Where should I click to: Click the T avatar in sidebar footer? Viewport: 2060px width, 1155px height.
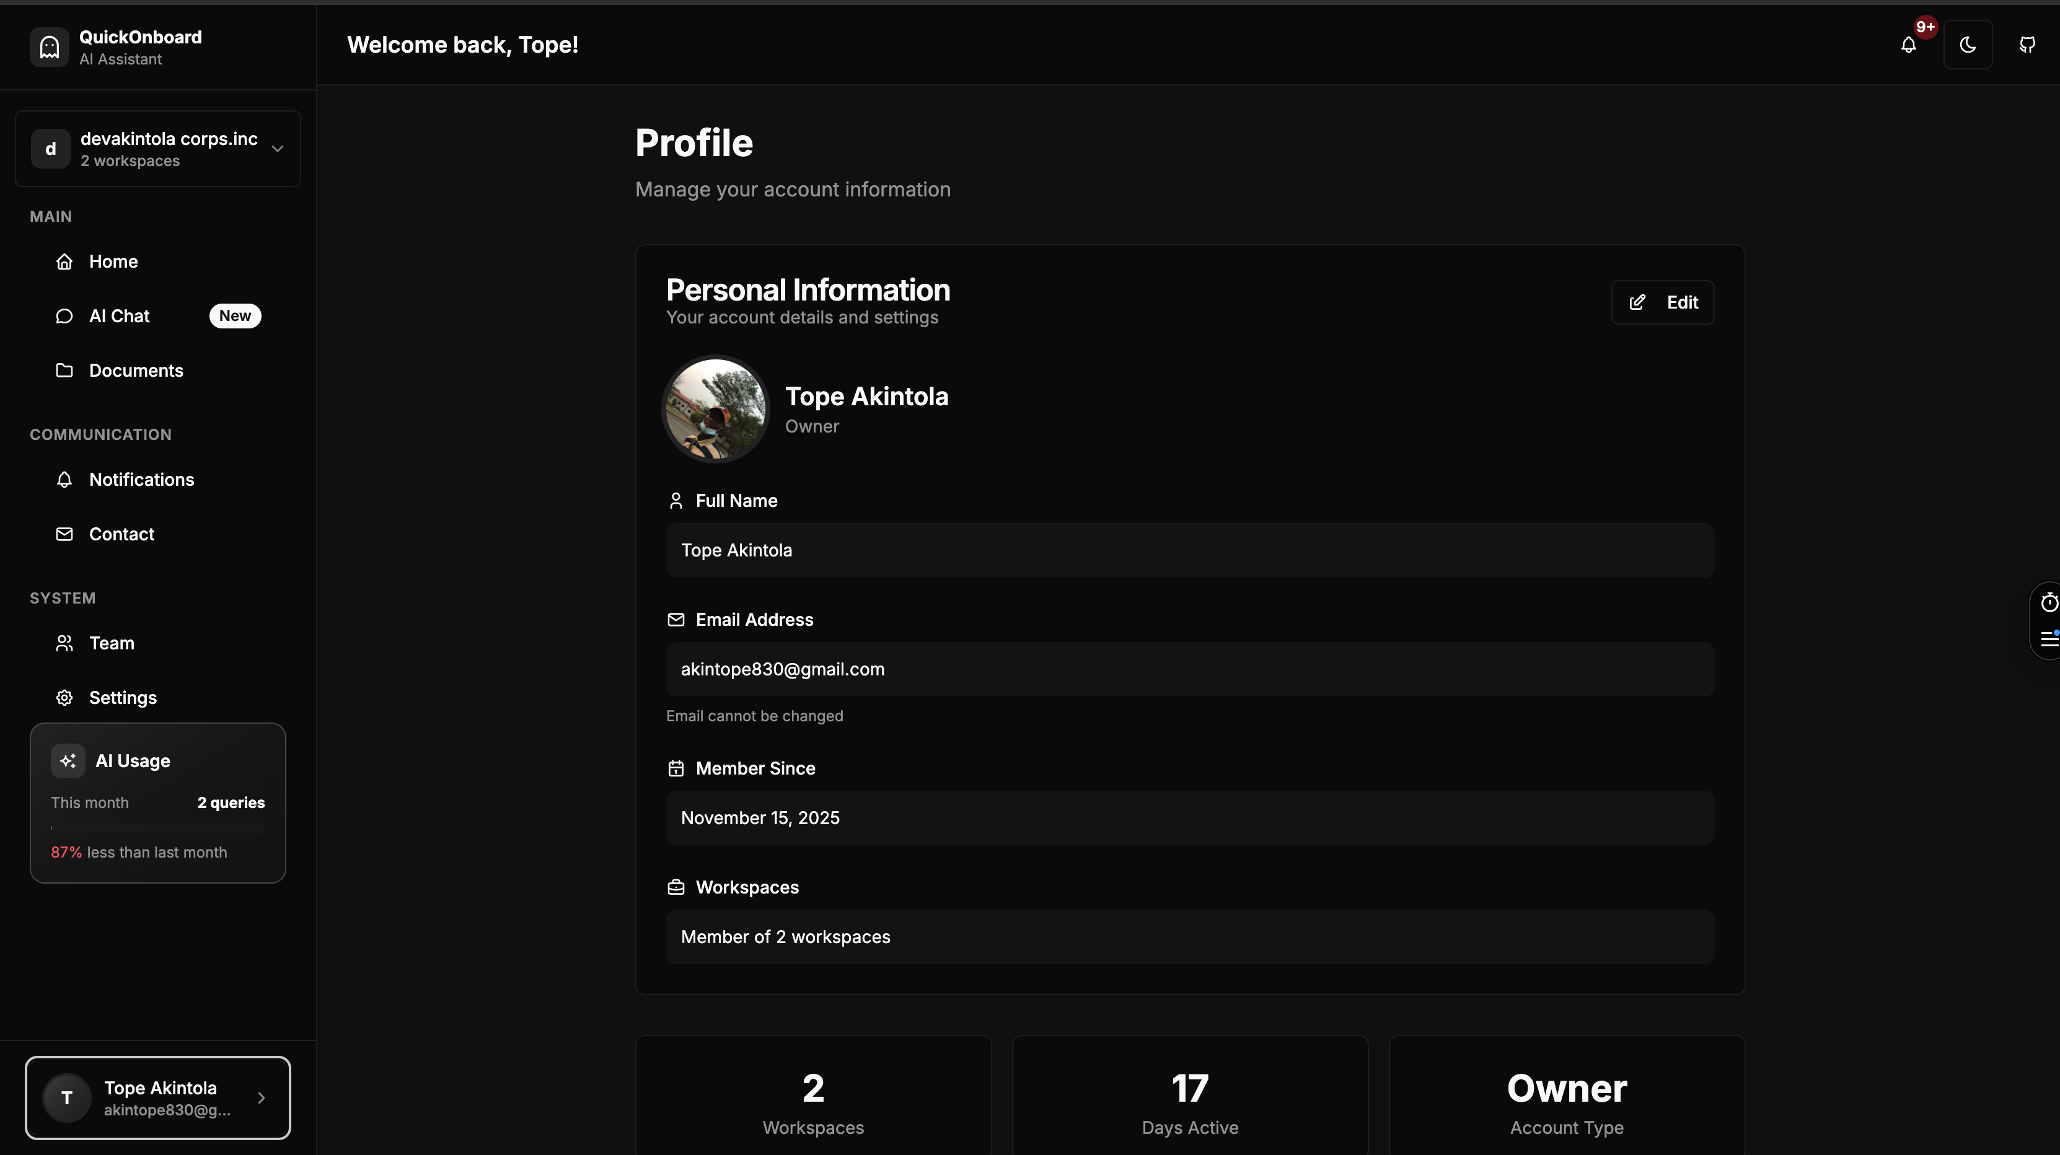click(67, 1097)
